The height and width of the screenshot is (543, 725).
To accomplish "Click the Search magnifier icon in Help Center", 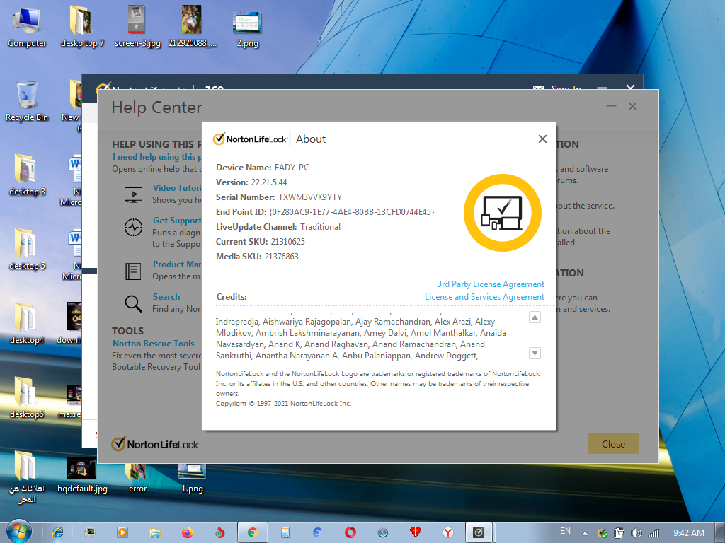I will pyautogui.click(x=133, y=303).
